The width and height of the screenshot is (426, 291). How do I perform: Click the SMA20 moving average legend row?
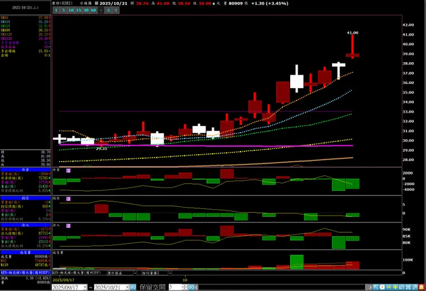[x=25, y=26]
